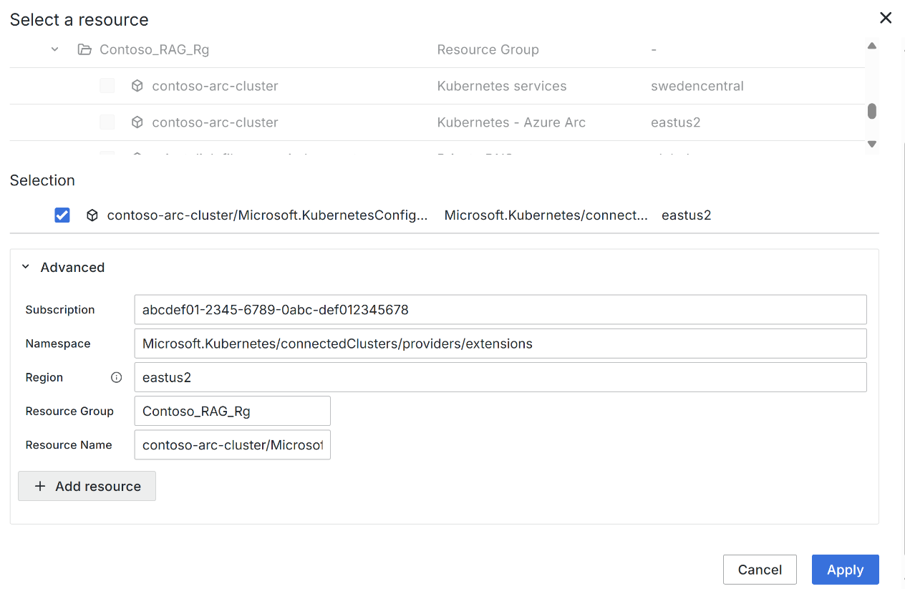Click Microsoft.Kubernetes/connect... in the Selection row
Screen dimensions: 905x589
[x=546, y=215]
